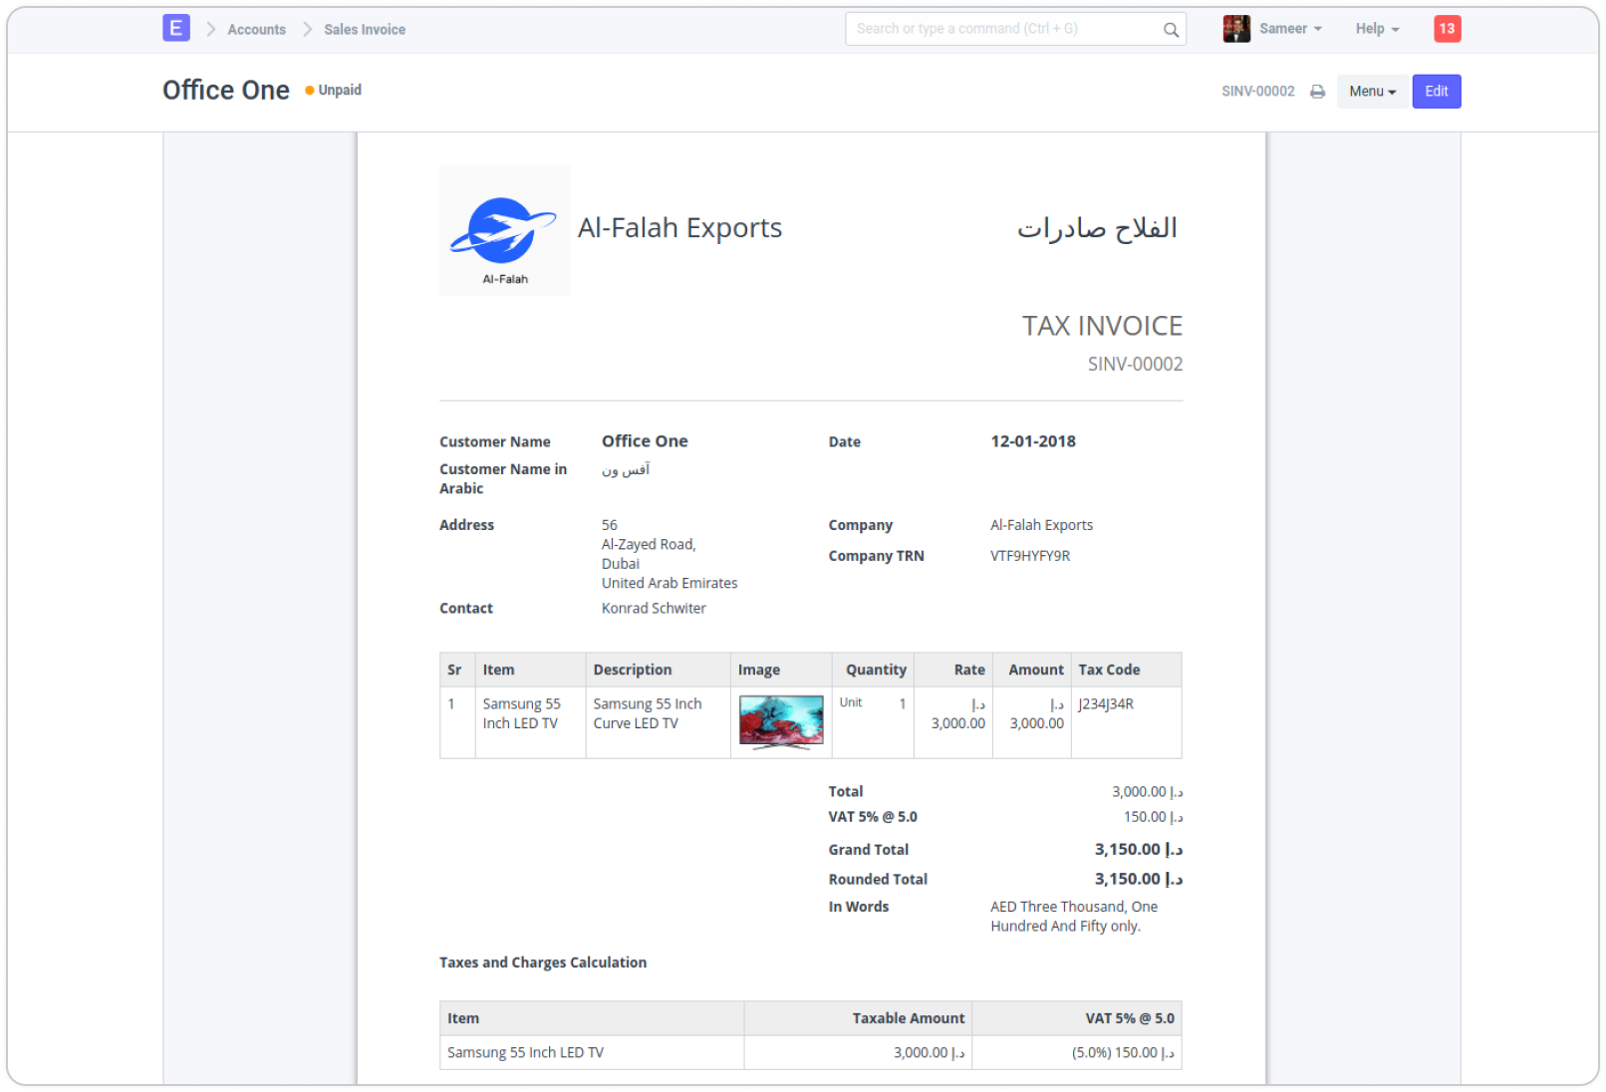This screenshot has width=1606, height=1092.
Task: Click the search magnifier icon
Action: click(1171, 30)
